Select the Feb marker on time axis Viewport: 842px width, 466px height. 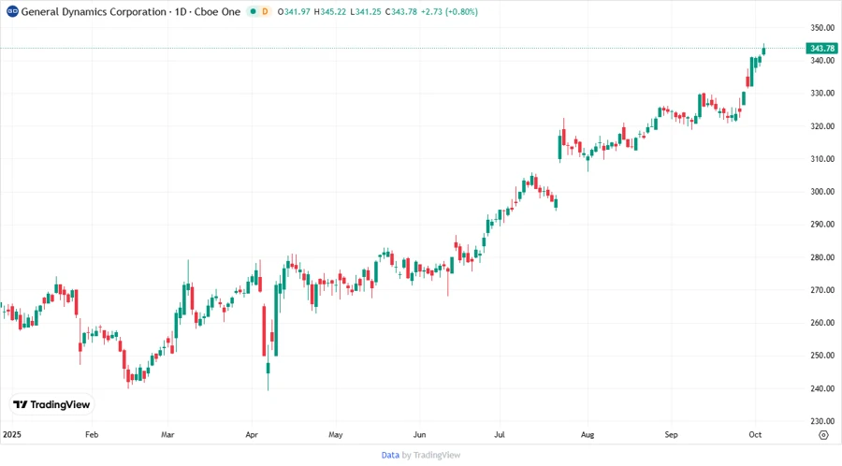[x=92, y=435]
